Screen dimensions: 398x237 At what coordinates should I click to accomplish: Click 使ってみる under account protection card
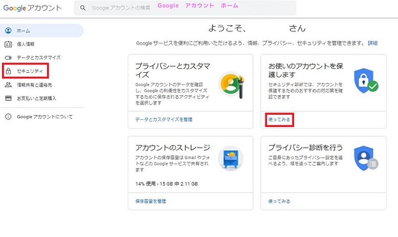279,119
